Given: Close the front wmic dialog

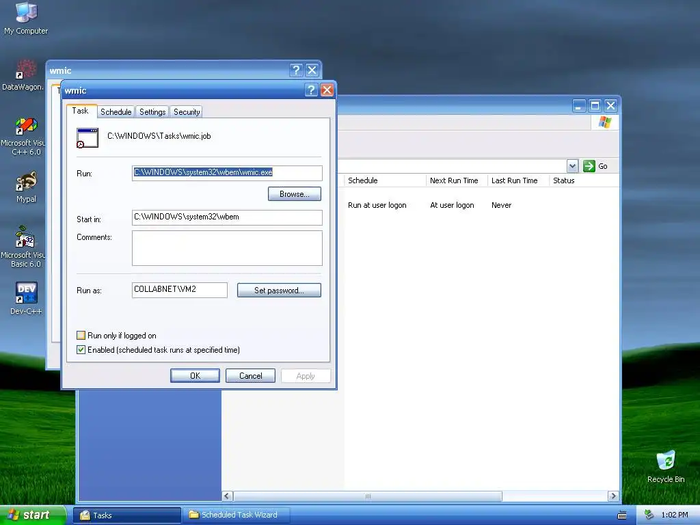Looking at the screenshot, I should pos(327,90).
